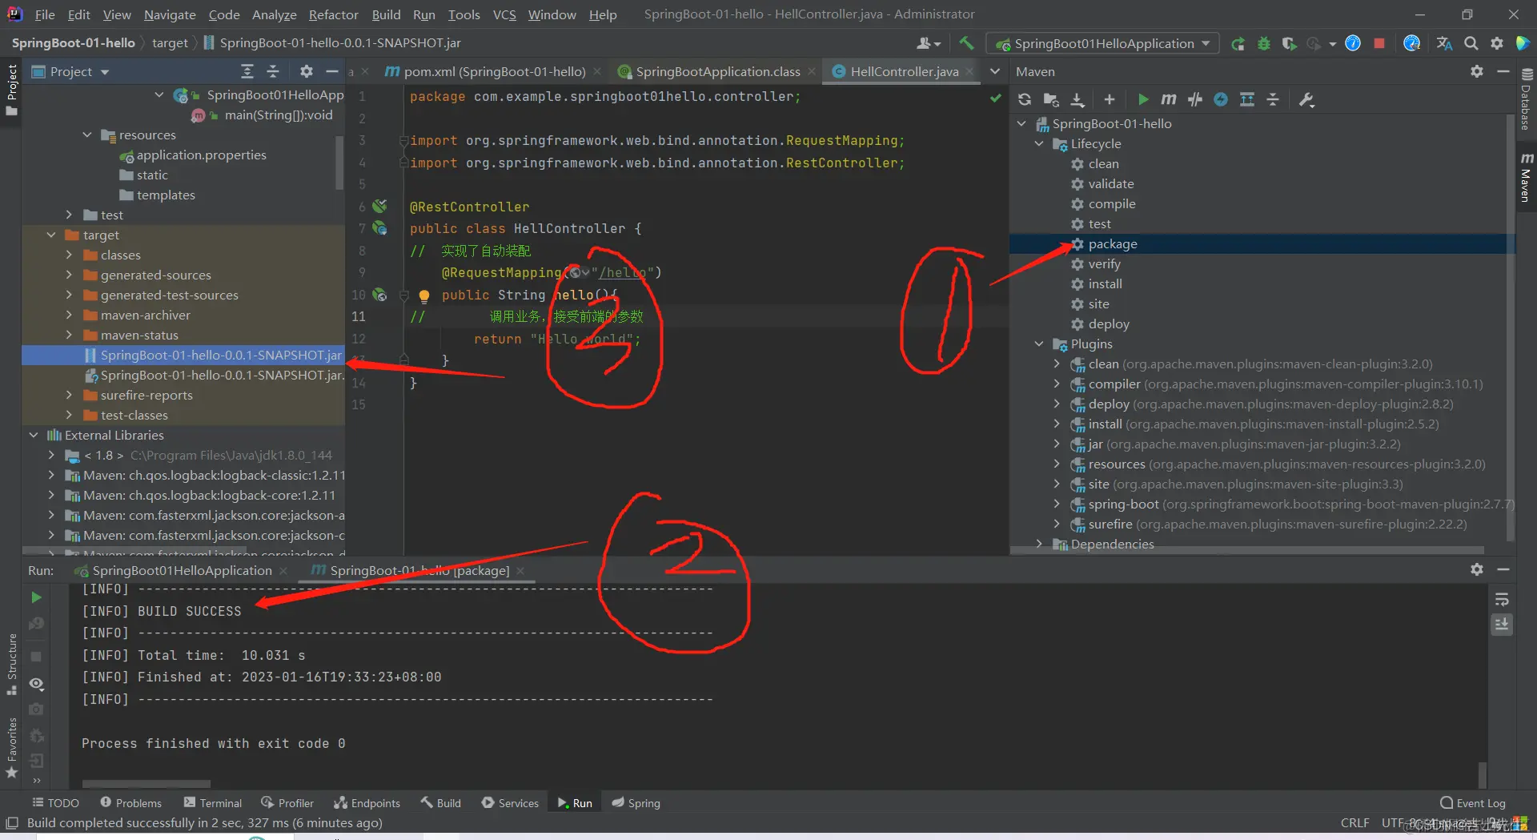Open the Terminal tool window
The width and height of the screenshot is (1537, 840).
(212, 803)
